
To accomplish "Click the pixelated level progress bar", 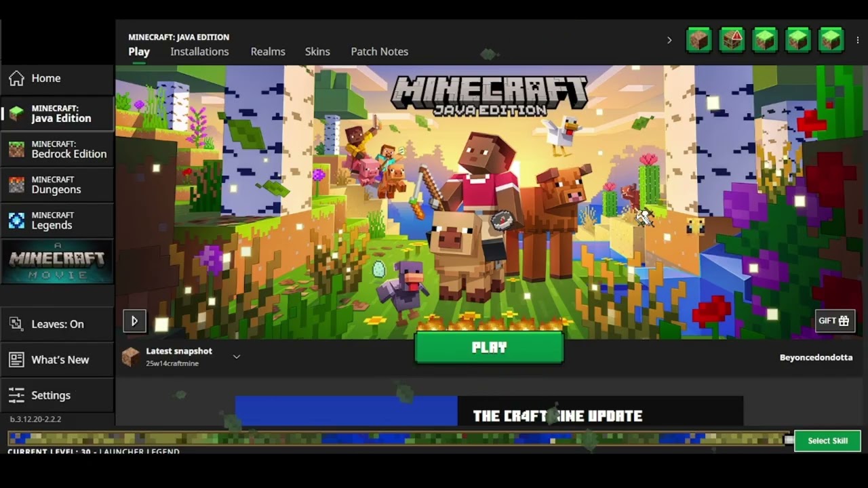I will coord(397,439).
